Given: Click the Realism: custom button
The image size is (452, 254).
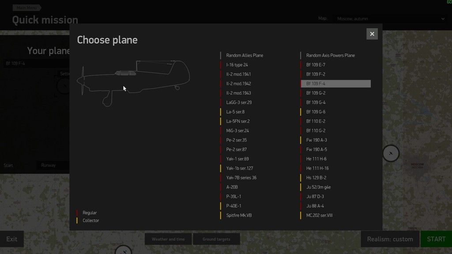Looking at the screenshot, I should (390, 239).
